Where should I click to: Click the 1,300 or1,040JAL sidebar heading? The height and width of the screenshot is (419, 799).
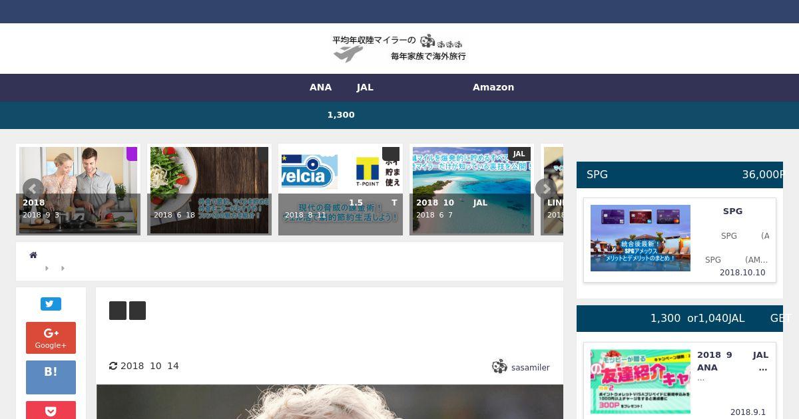680,319
